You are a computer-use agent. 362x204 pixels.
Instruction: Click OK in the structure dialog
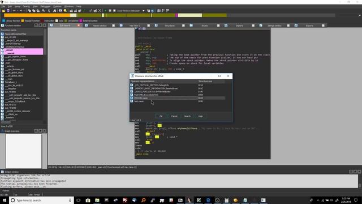[161, 116]
